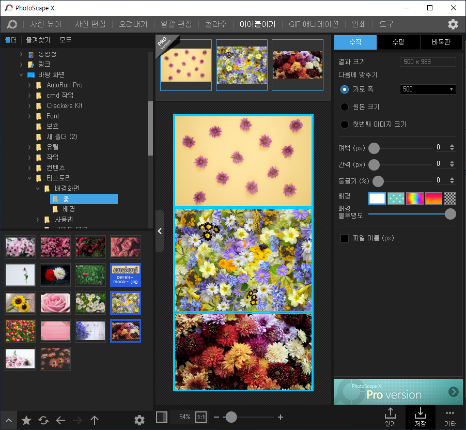Increase 간격 (px) value stepper
The width and height of the screenshot is (466, 430).
[452, 162]
